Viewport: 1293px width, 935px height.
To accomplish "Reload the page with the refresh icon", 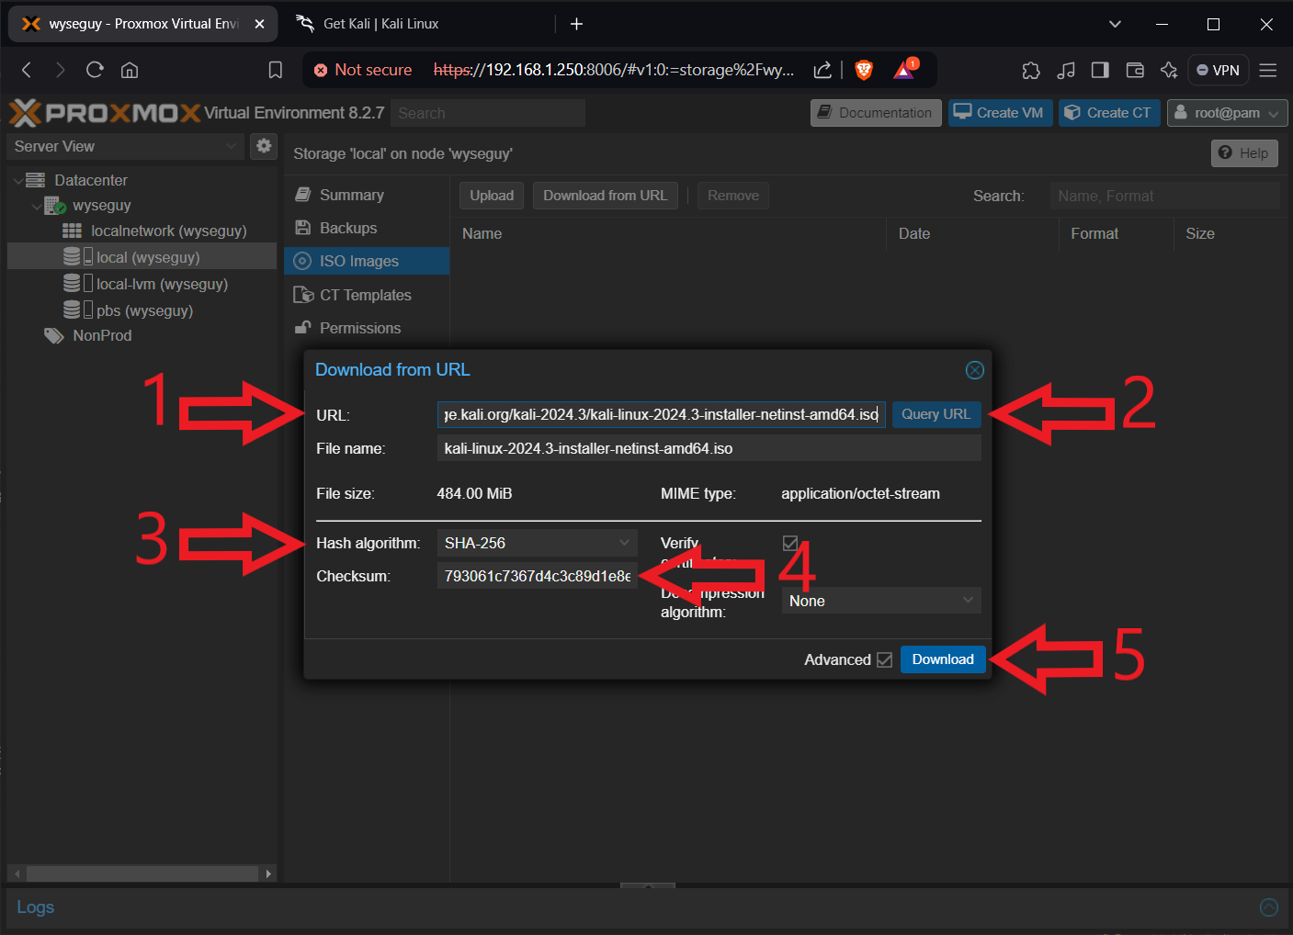I will pos(95,70).
